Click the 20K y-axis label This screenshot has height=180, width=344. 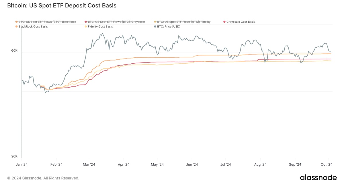[14, 156]
